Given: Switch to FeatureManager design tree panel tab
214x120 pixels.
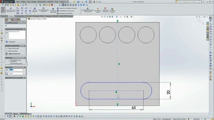Looking at the screenshot, I should tap(6, 20).
